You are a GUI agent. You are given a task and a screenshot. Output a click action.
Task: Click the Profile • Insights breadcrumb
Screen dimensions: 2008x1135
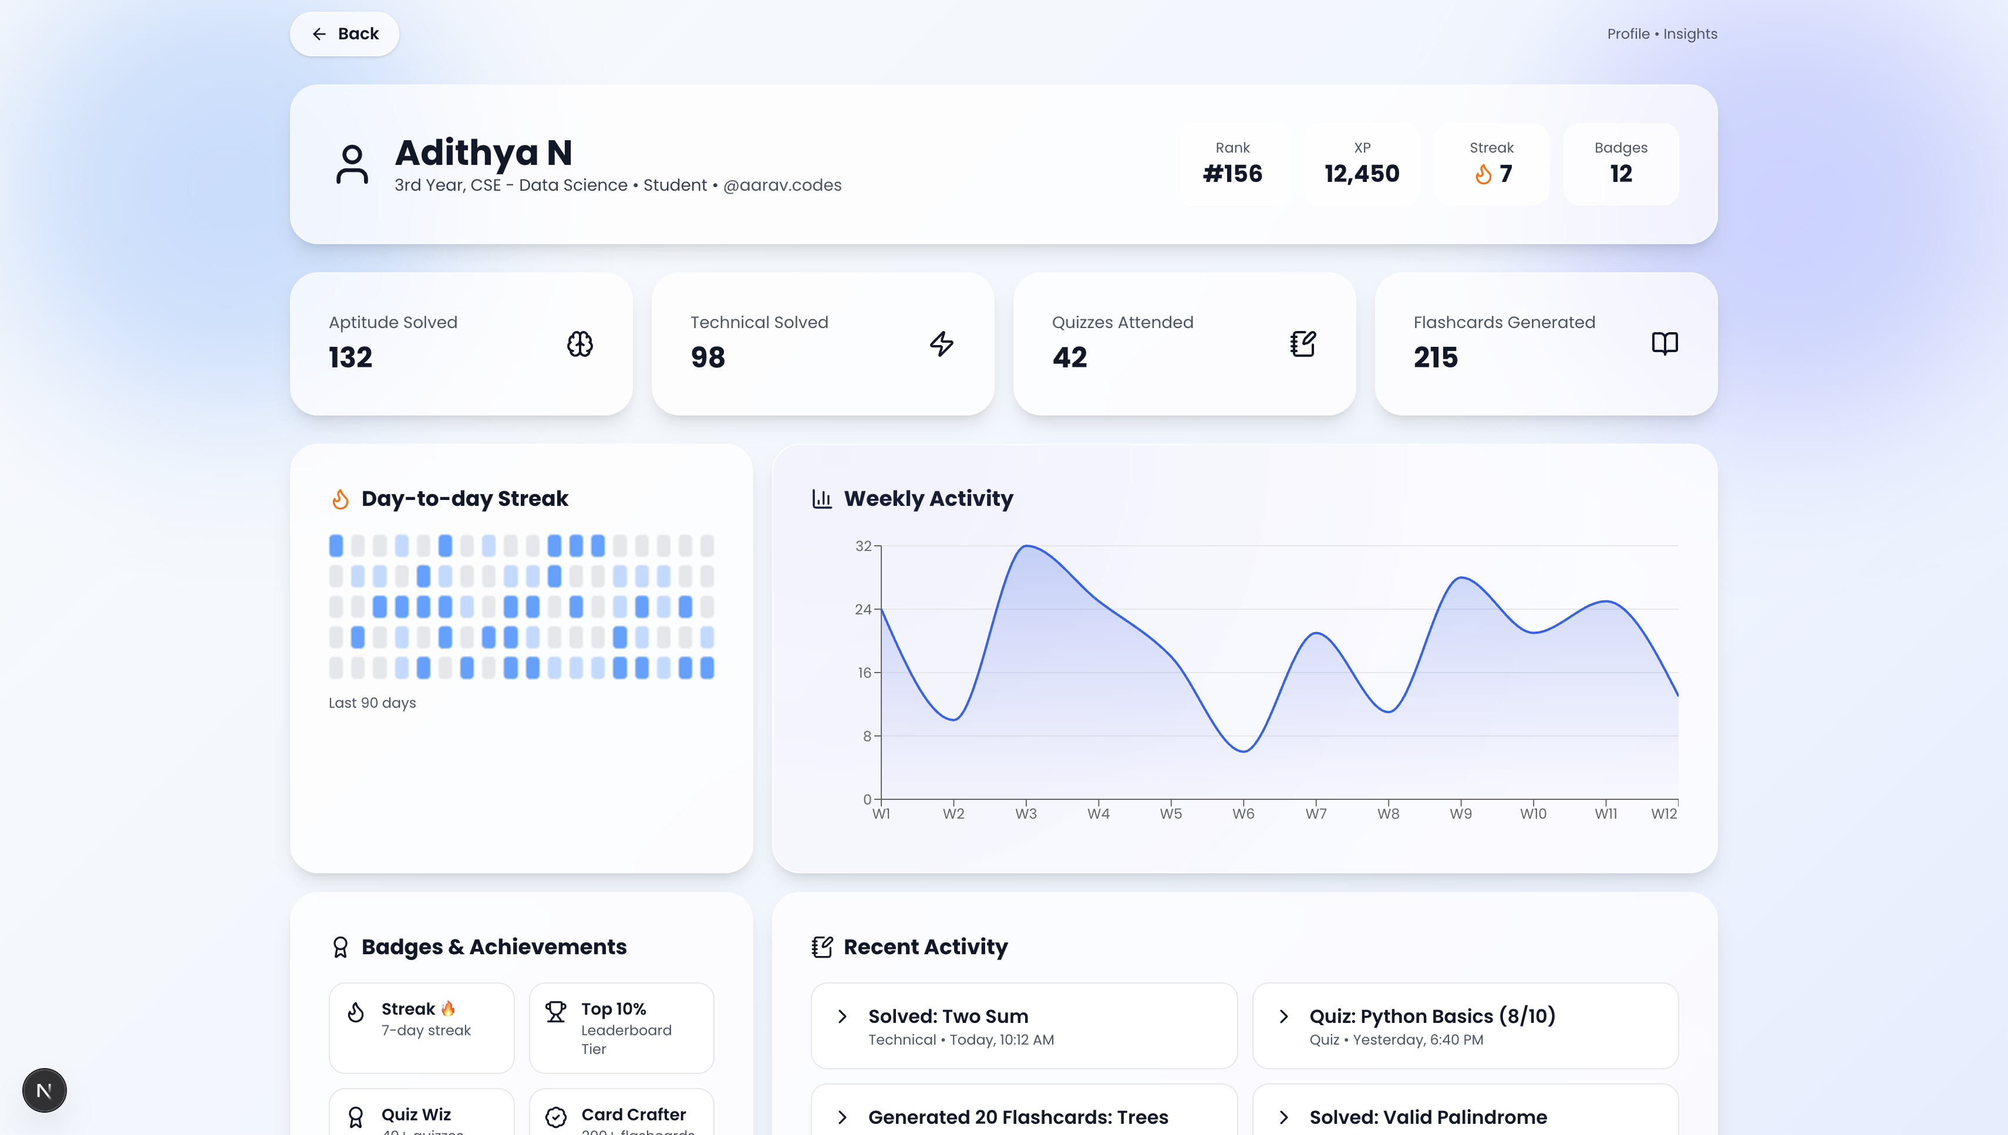tap(1662, 33)
